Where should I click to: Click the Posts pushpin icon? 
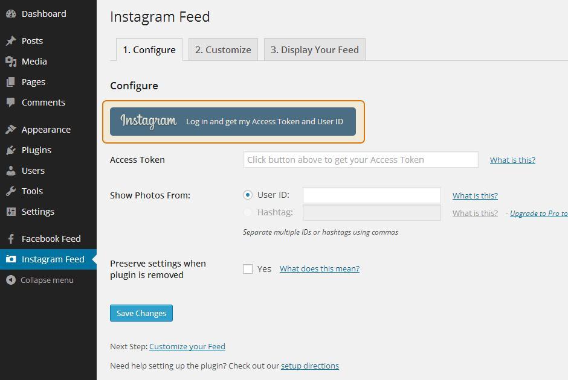(11, 41)
